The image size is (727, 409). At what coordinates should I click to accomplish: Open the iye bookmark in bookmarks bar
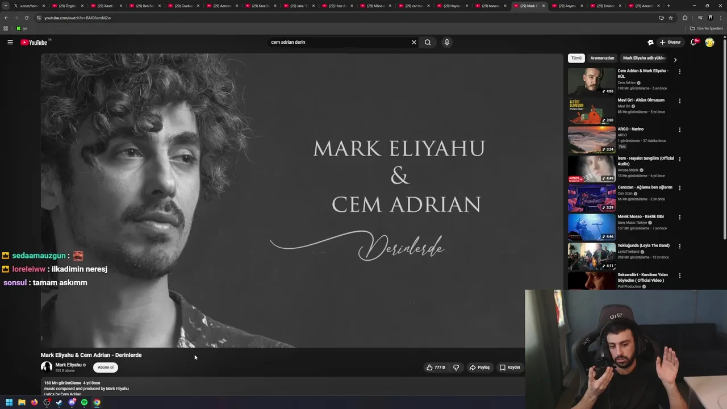[x=22, y=28]
